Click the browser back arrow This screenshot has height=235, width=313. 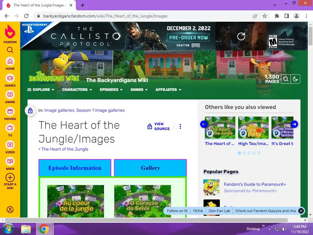(7, 16)
